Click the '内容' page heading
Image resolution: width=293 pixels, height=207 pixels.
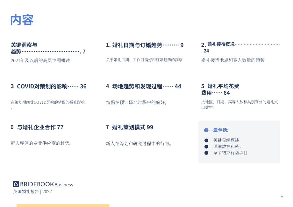[x=22, y=20]
